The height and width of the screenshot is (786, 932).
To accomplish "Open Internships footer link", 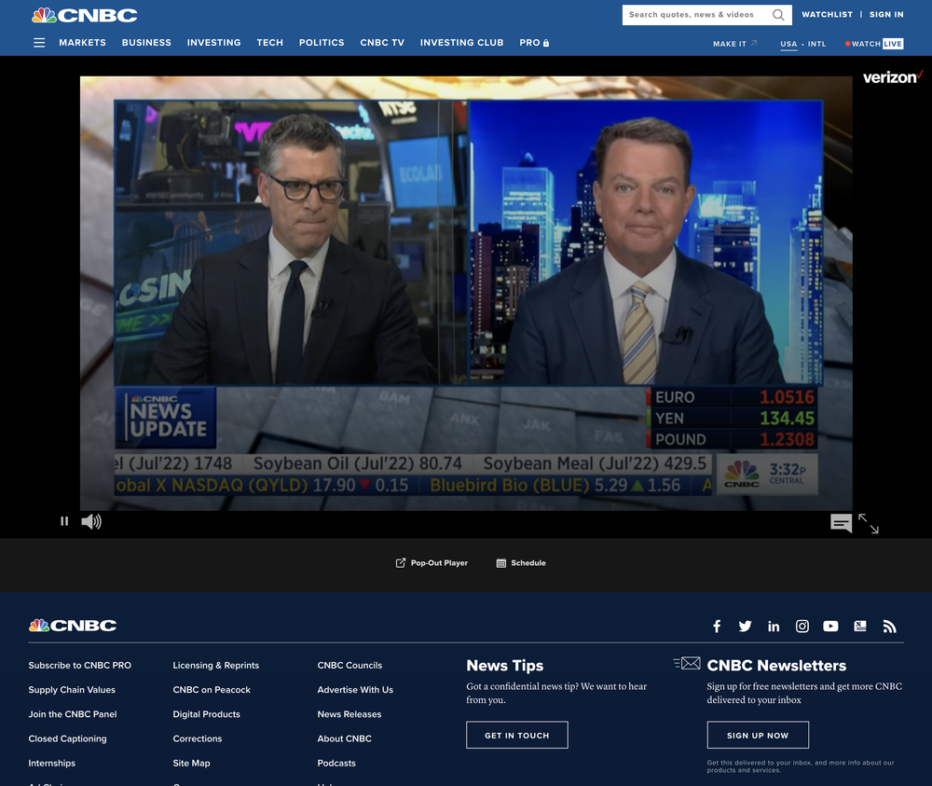I will point(51,763).
